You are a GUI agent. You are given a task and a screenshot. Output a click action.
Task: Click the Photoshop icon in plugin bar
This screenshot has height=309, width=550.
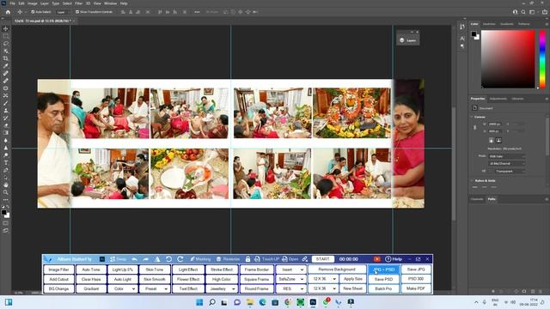point(102,259)
